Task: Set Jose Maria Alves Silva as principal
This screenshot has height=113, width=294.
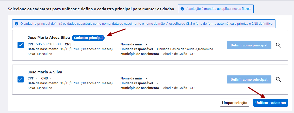Action: (249, 45)
